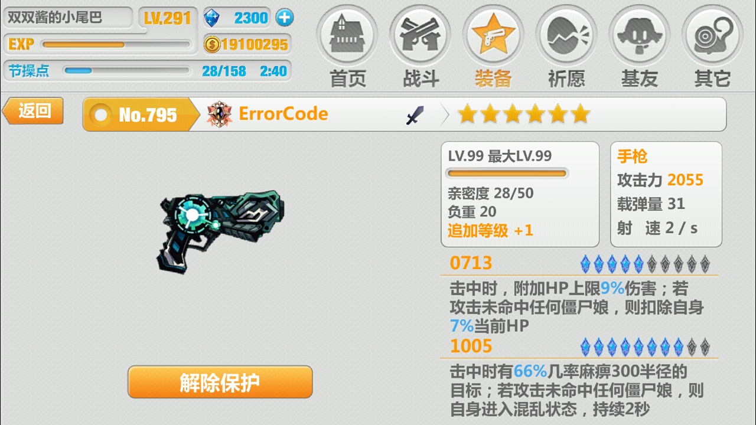Open the 祈愿 wish cracked-egg icon
Viewport: 756px width, 425px height.
[566, 35]
